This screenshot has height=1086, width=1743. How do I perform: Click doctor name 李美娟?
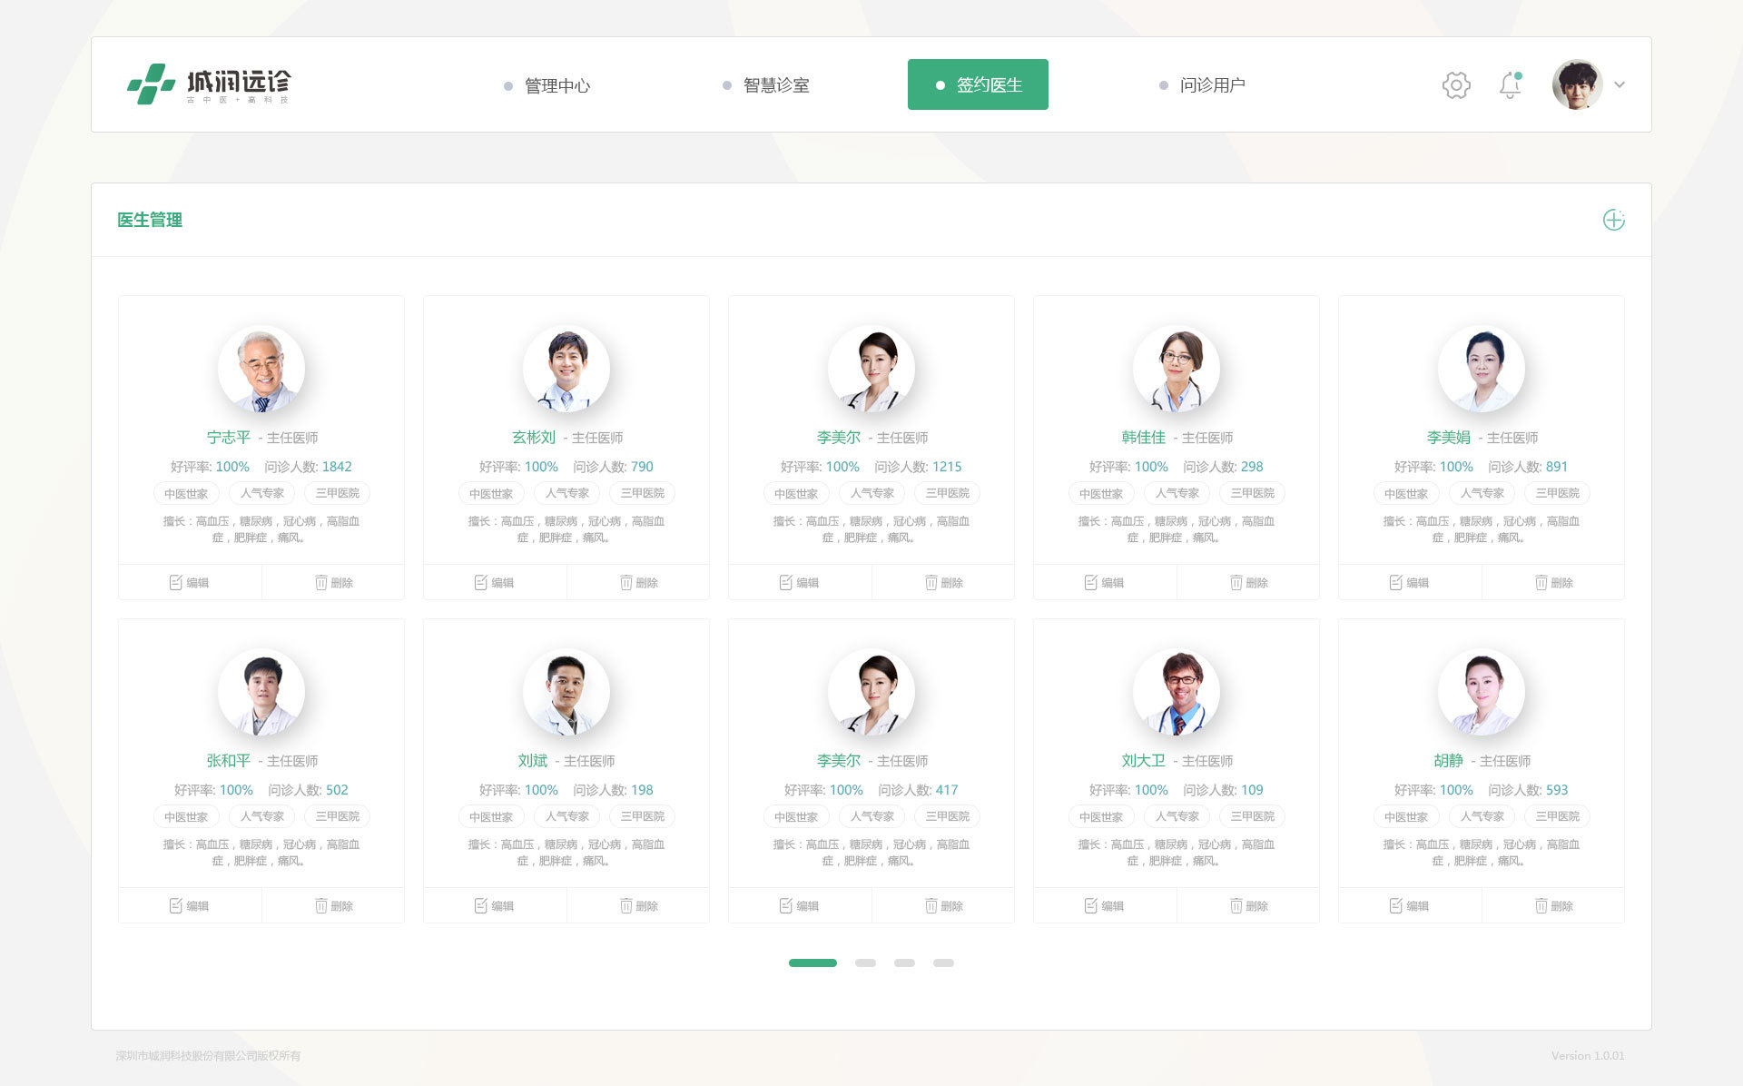pyautogui.click(x=1448, y=438)
